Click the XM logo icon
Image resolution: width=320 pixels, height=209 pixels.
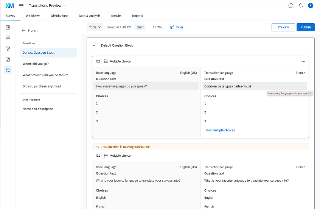(x=9, y=6)
